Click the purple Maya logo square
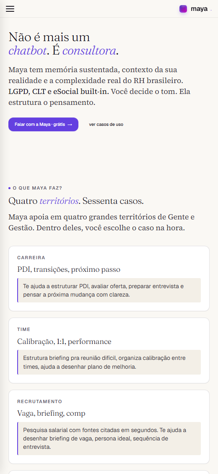The height and width of the screenshot is (474, 218). [x=183, y=9]
